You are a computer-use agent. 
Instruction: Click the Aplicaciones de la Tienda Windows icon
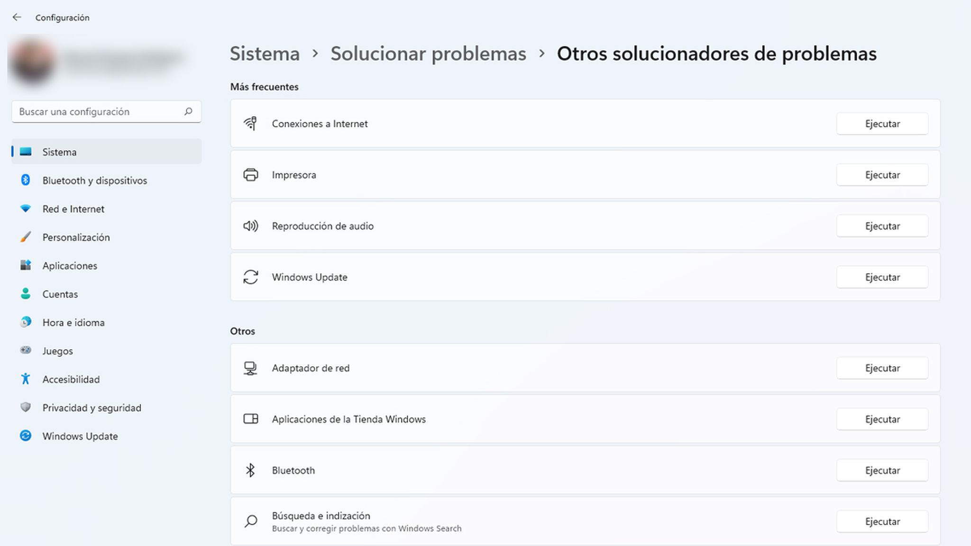point(250,419)
